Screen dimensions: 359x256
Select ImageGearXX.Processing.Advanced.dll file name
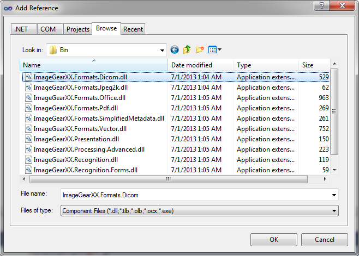[x=89, y=149]
